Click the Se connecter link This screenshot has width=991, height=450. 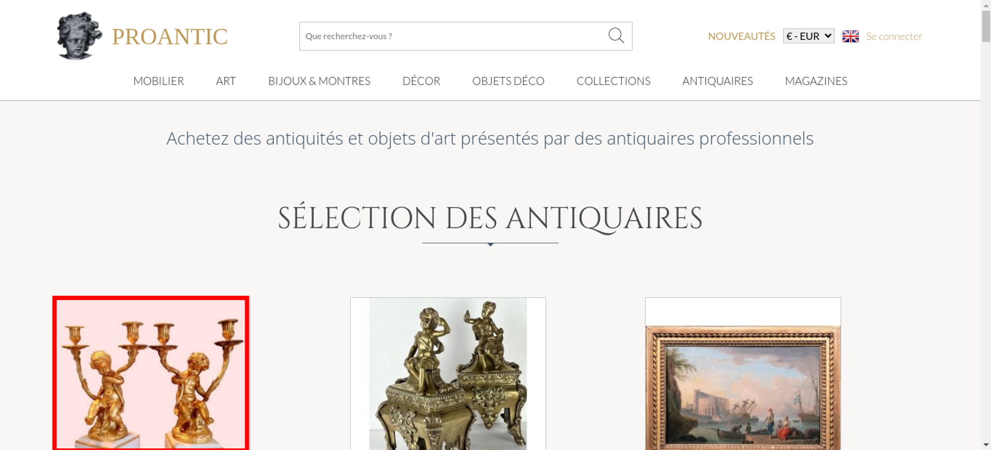[894, 36]
